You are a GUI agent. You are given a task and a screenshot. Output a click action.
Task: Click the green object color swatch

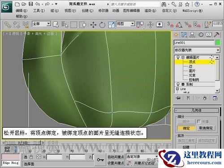218,43
